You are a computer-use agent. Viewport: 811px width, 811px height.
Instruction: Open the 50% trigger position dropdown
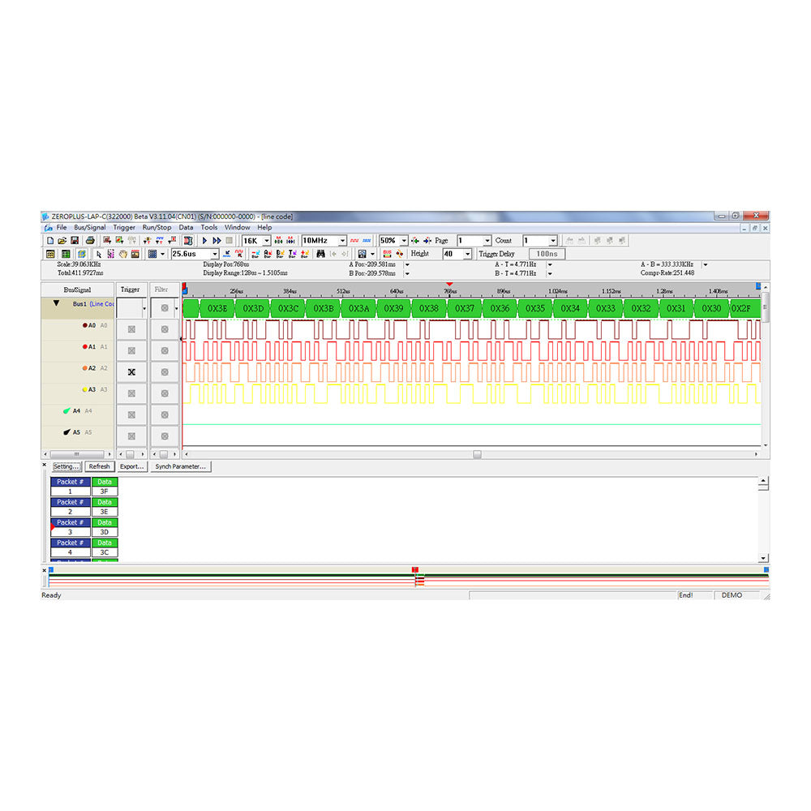click(403, 241)
